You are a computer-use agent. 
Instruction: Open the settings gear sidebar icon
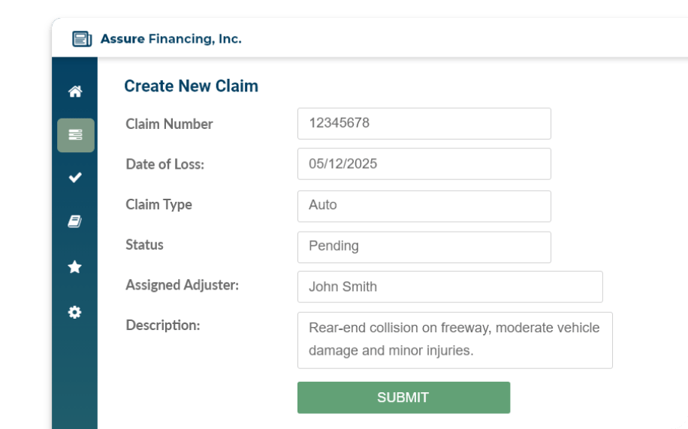click(x=74, y=312)
